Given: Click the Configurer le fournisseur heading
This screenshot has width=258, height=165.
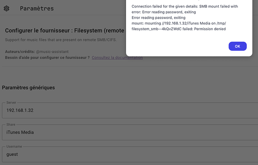Looking at the screenshot, I should 64,31.
